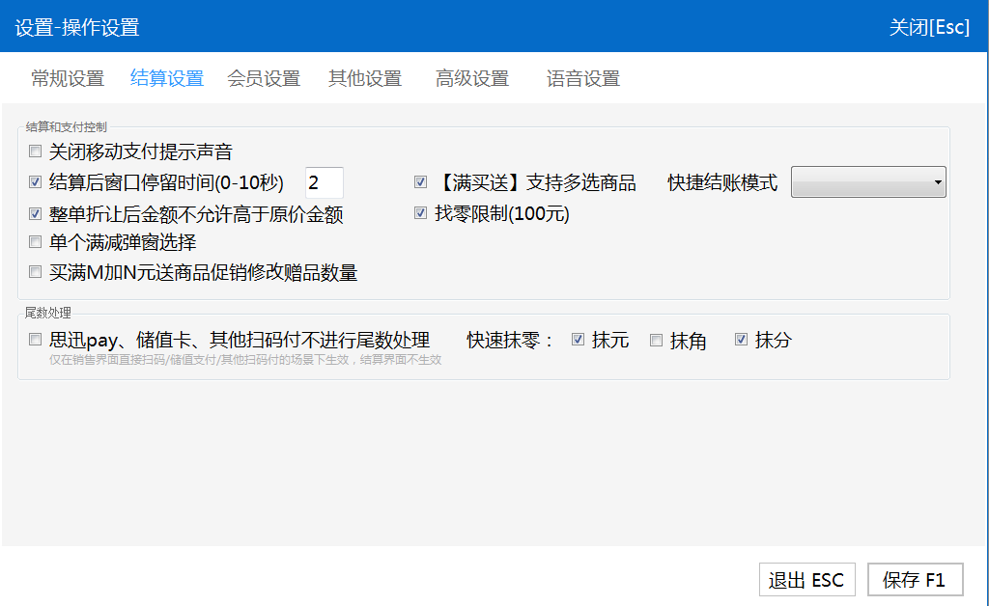The image size is (989, 606).
Task: Go to 其他设置 tab
Action: (365, 79)
